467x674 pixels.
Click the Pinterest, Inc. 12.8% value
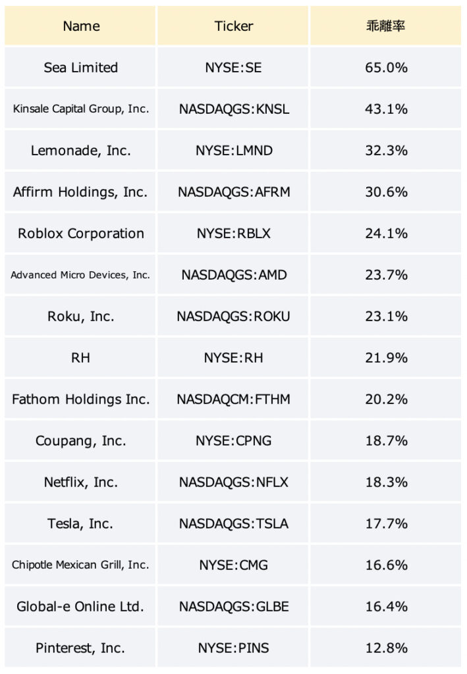click(386, 648)
